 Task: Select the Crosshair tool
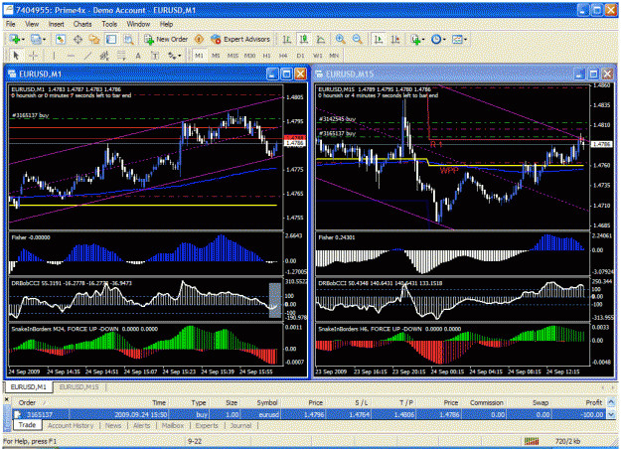[33, 56]
